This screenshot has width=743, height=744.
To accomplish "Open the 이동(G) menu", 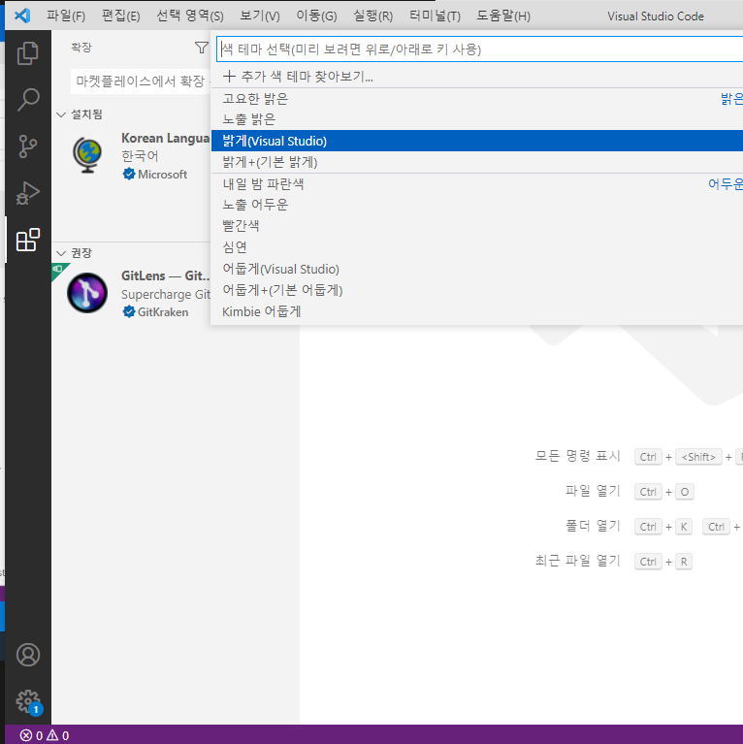I will pyautogui.click(x=316, y=16).
